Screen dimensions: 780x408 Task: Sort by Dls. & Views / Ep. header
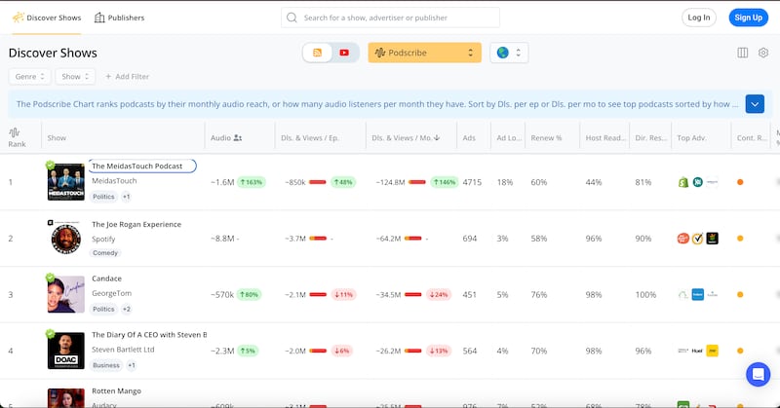coord(310,137)
